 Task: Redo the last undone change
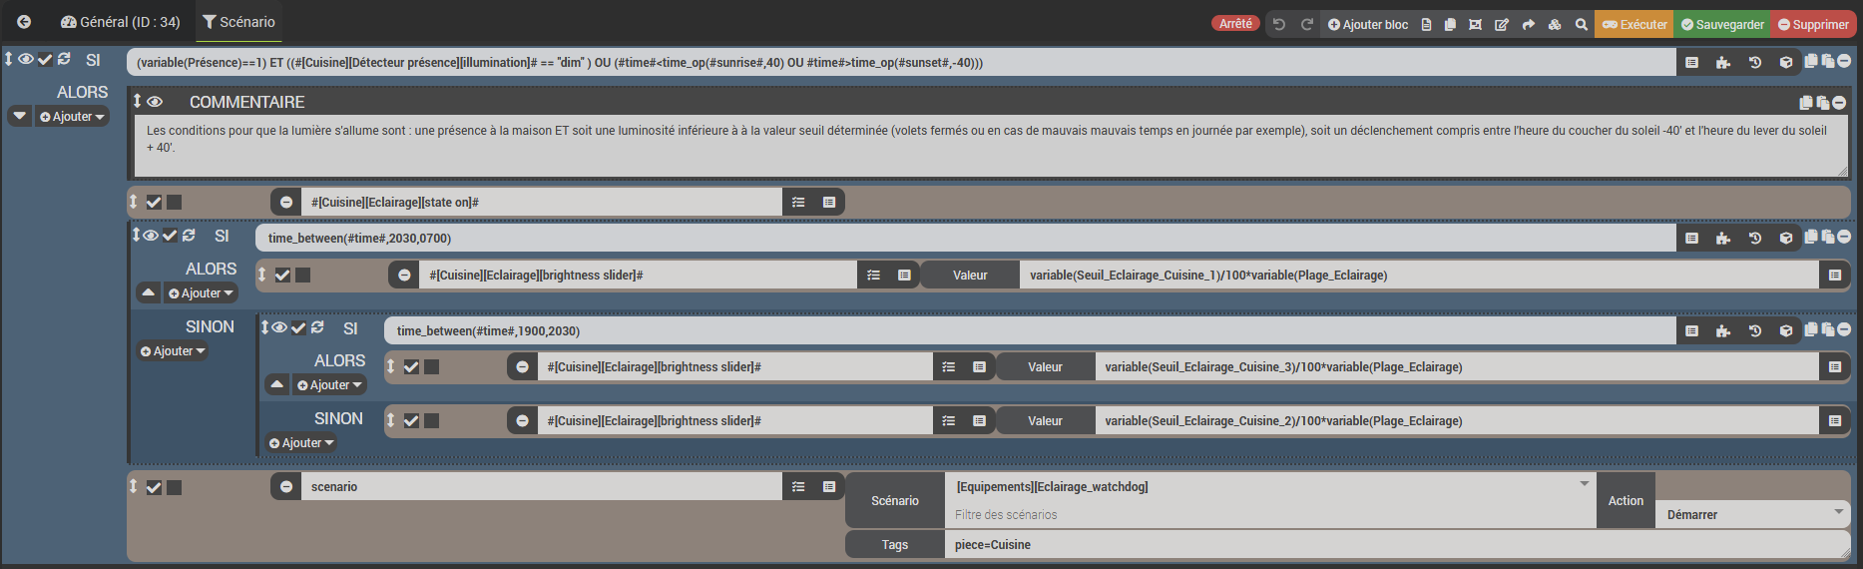[1306, 24]
